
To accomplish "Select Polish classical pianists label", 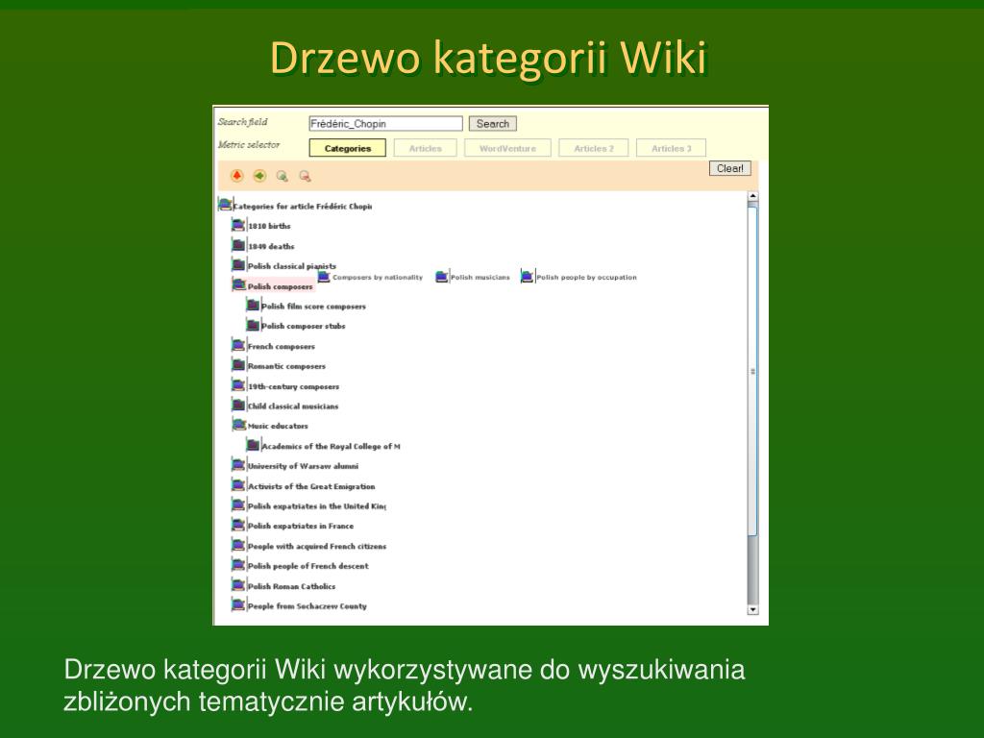I will tap(292, 266).
